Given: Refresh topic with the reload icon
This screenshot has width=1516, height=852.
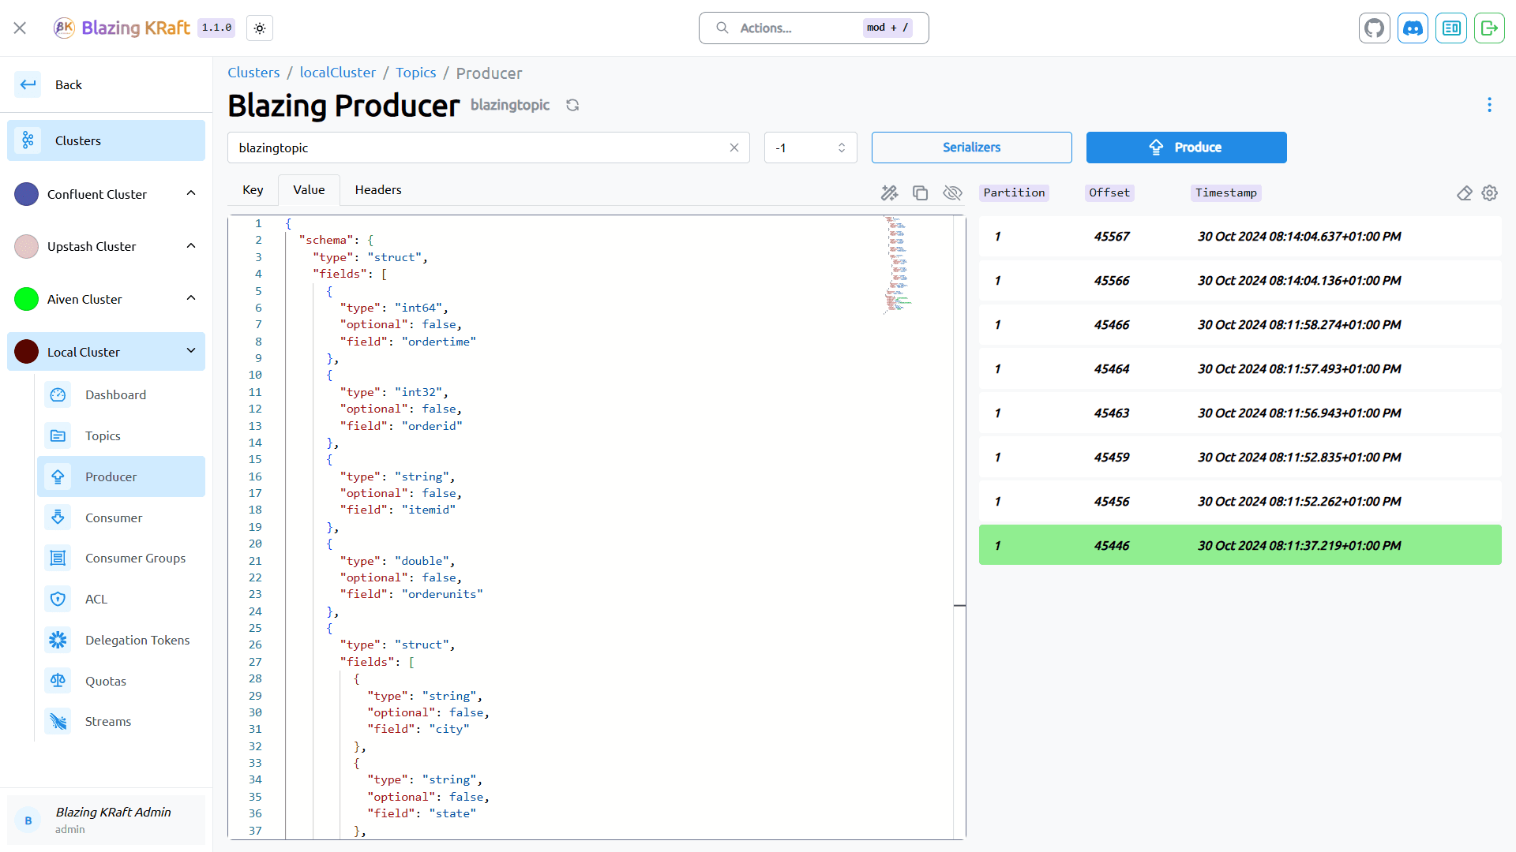Looking at the screenshot, I should (x=572, y=105).
